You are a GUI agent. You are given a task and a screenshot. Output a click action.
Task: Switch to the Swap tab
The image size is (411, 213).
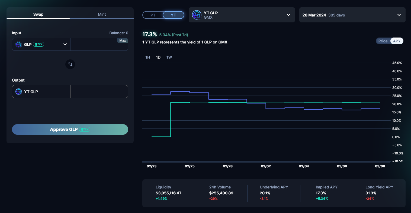pos(38,14)
